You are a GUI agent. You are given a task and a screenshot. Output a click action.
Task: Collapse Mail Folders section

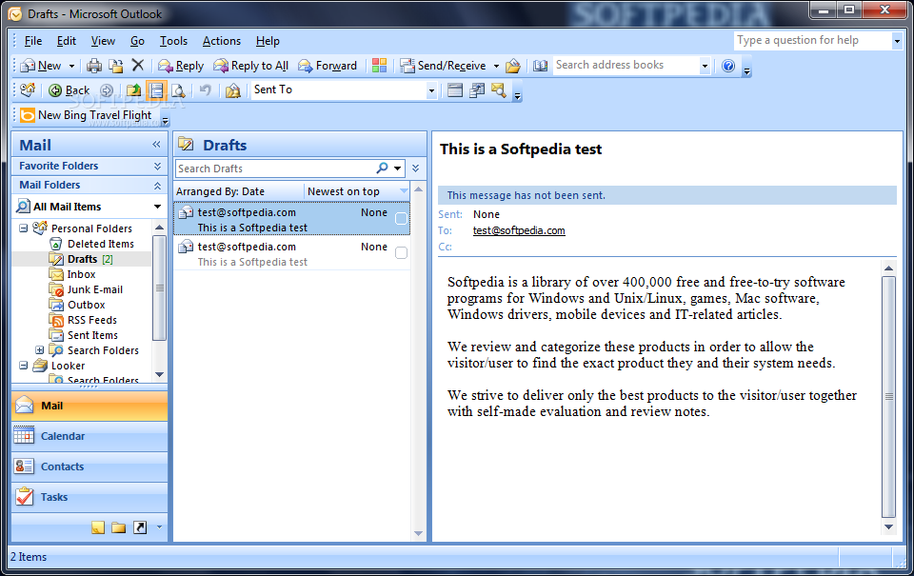click(157, 186)
